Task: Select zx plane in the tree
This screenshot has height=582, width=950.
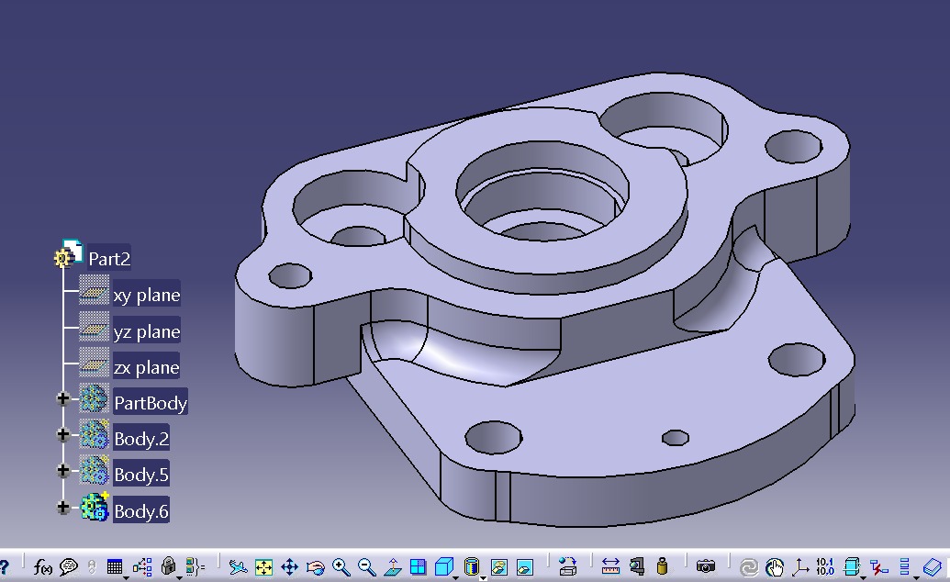Action: 146,368
